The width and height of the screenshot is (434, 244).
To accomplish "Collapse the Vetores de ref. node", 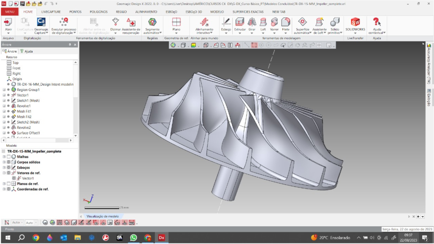I will point(4,173).
